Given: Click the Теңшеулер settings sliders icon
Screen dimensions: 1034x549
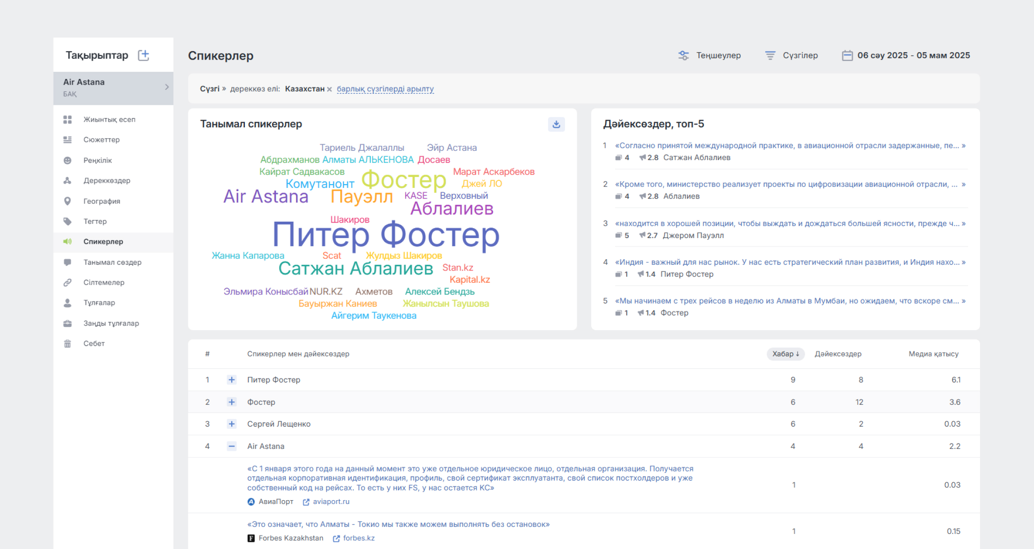Looking at the screenshot, I should [x=683, y=55].
